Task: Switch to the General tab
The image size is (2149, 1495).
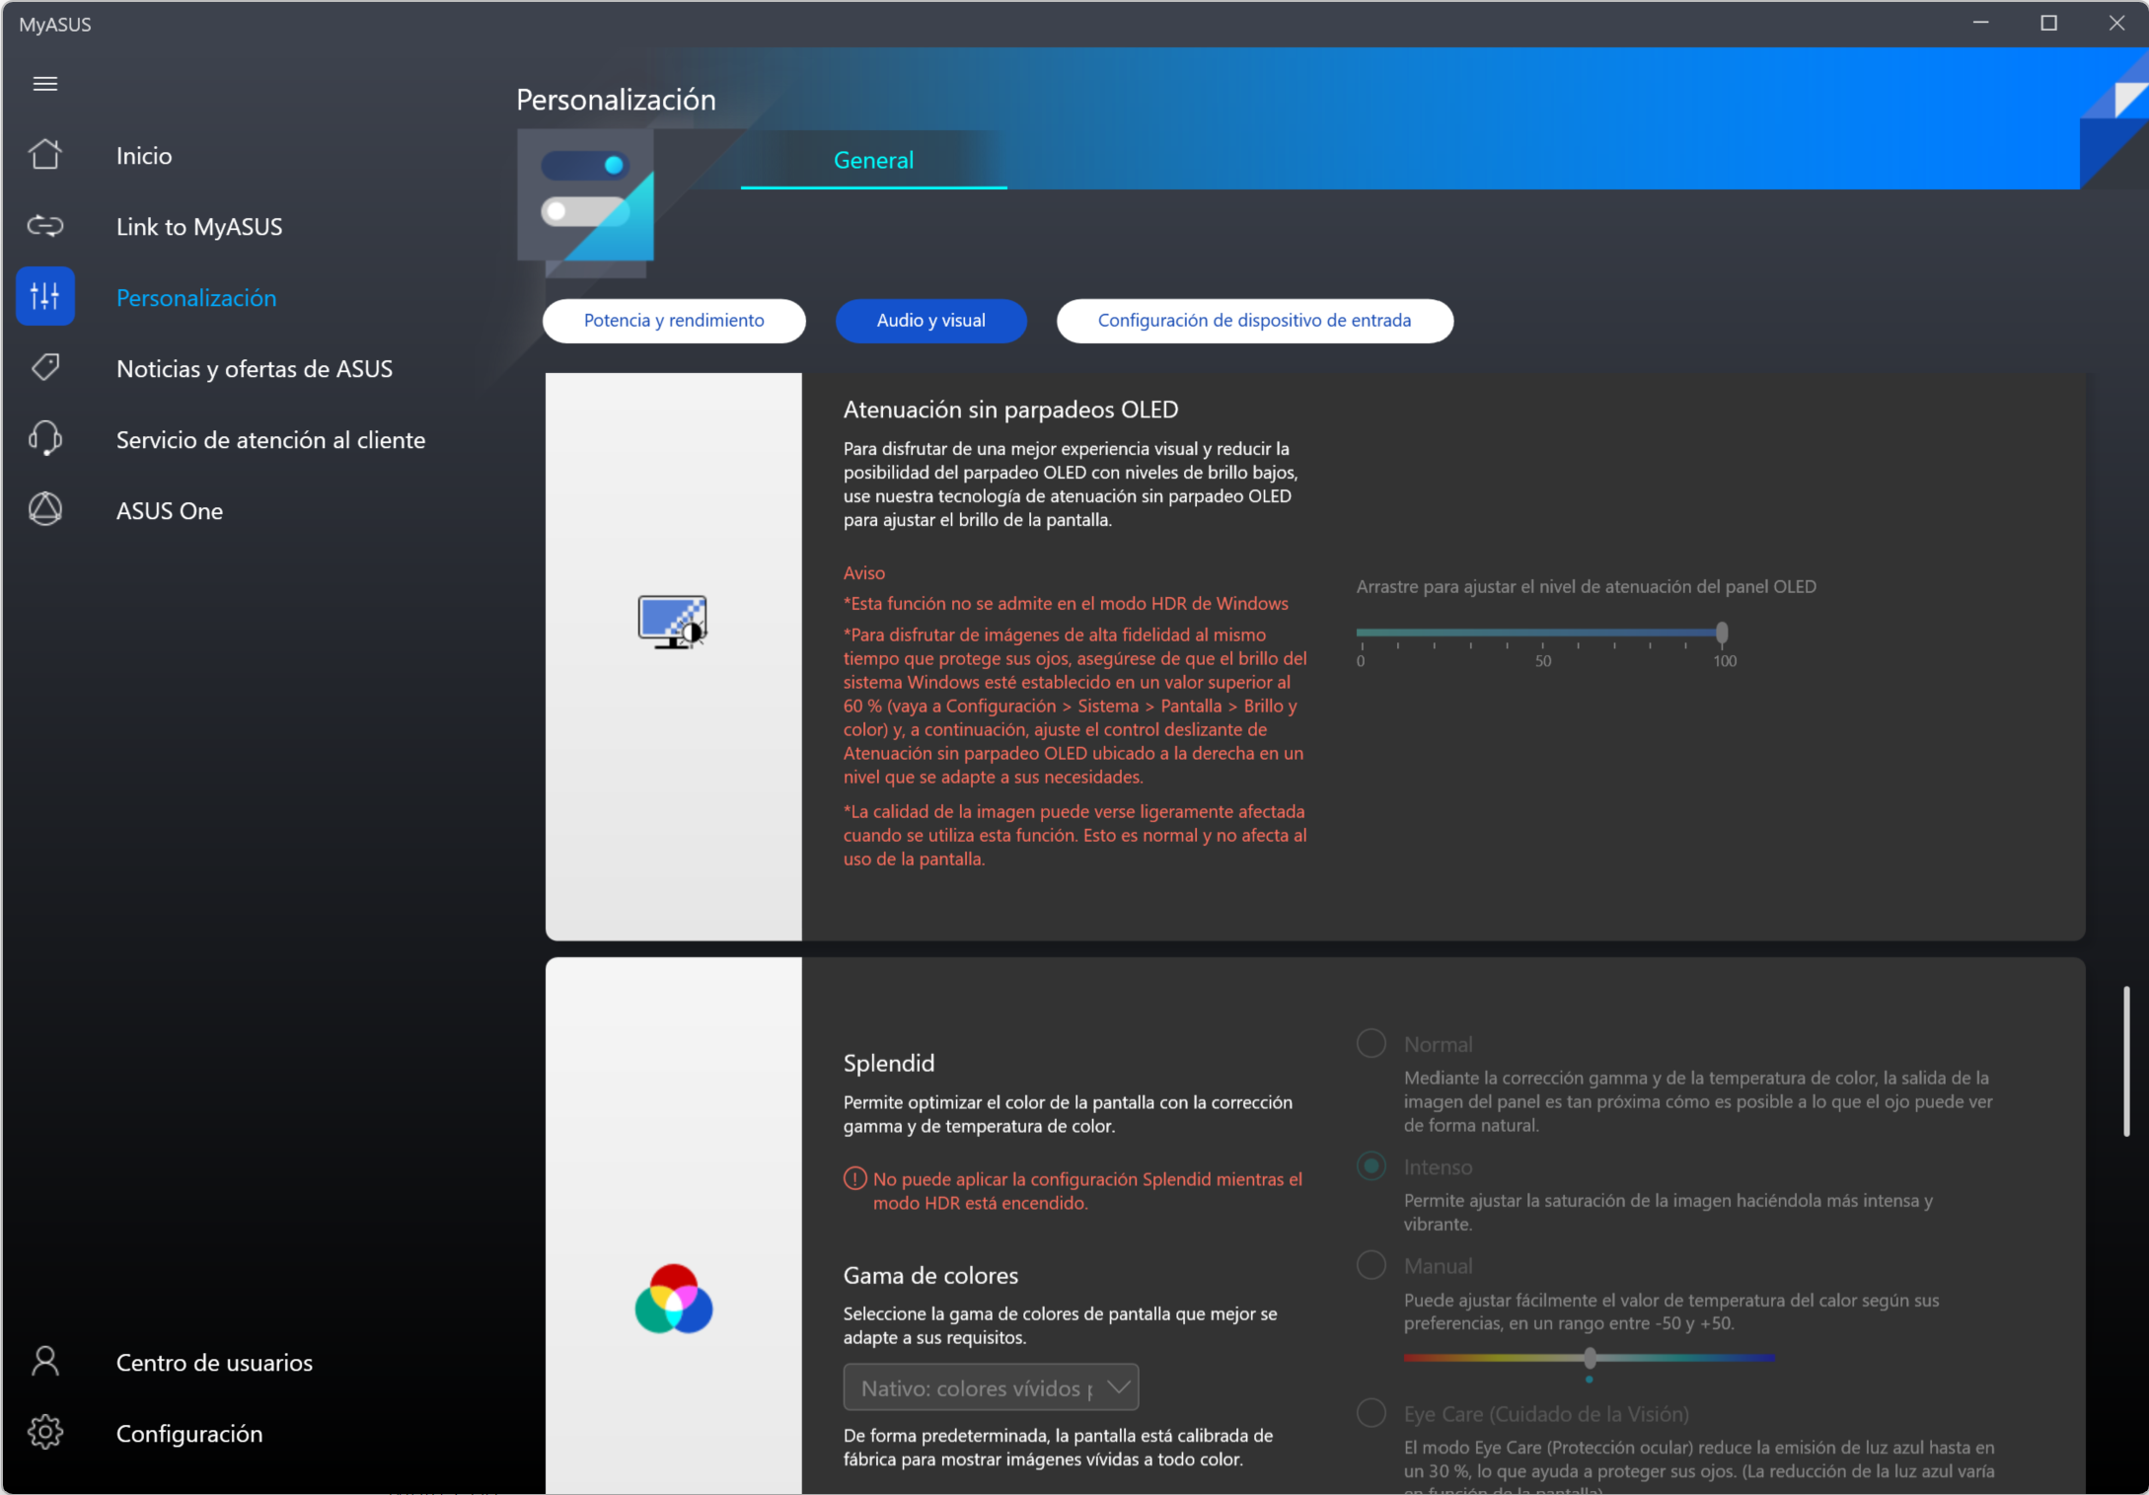Action: coord(873,160)
